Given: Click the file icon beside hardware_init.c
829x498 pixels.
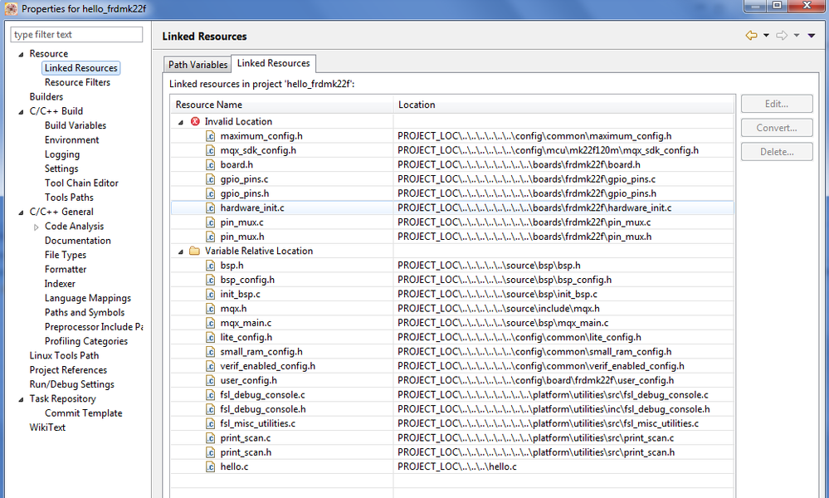Looking at the screenshot, I should pos(211,207).
